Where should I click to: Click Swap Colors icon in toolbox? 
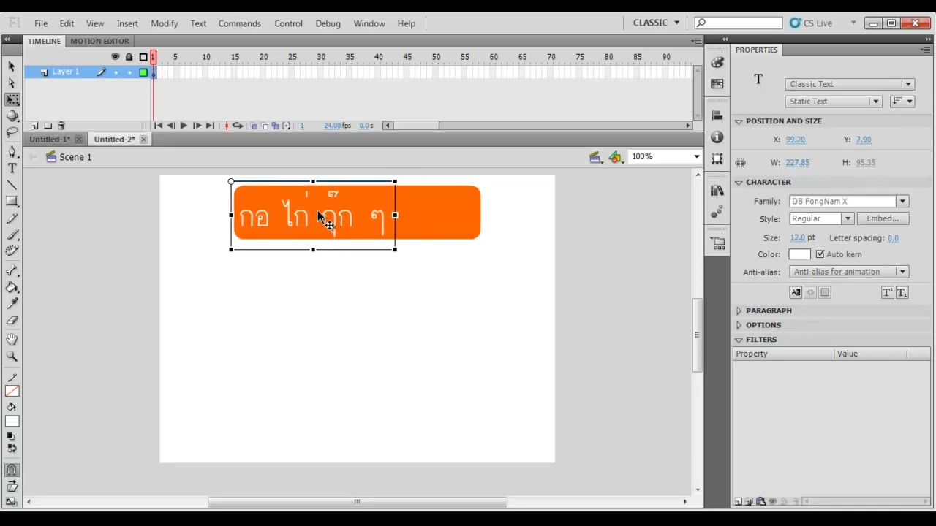tap(13, 449)
